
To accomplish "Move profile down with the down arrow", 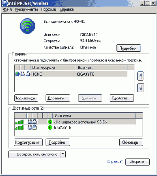I will [141, 88].
